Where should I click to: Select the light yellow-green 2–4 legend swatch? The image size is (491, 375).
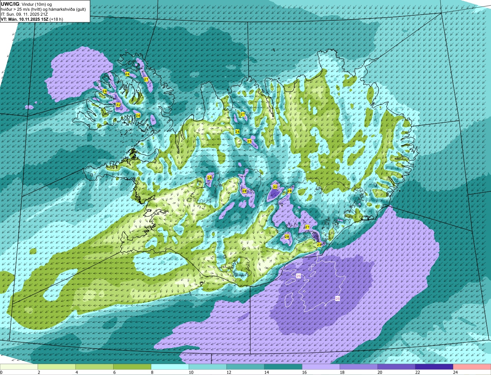tap(57, 367)
